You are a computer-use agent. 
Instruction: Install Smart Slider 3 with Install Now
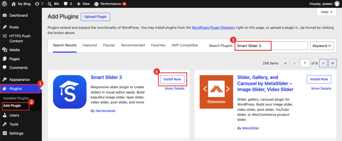click(172, 79)
